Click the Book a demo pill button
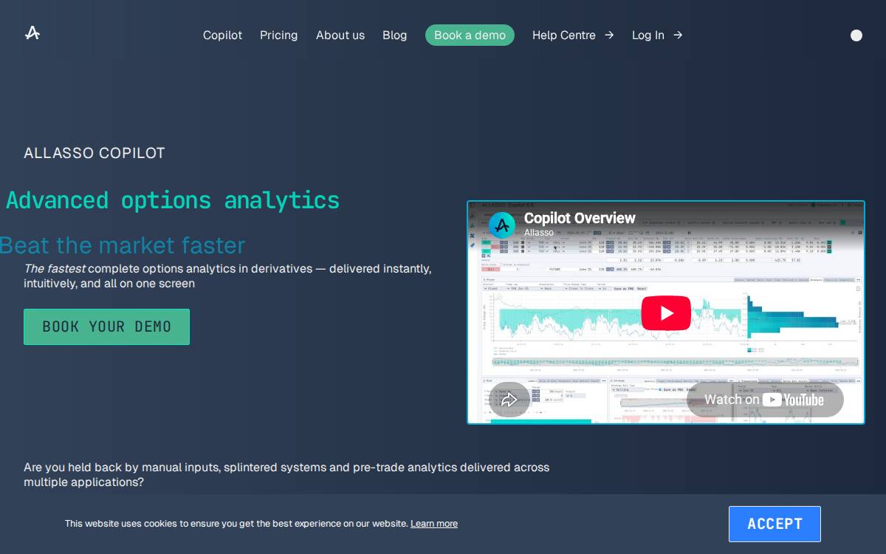Viewport: 886px width, 554px height. click(x=470, y=35)
